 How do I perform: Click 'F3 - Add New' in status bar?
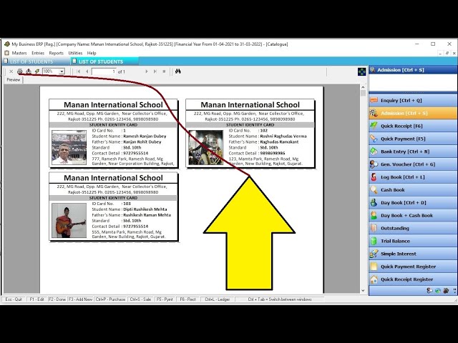[x=80, y=299]
